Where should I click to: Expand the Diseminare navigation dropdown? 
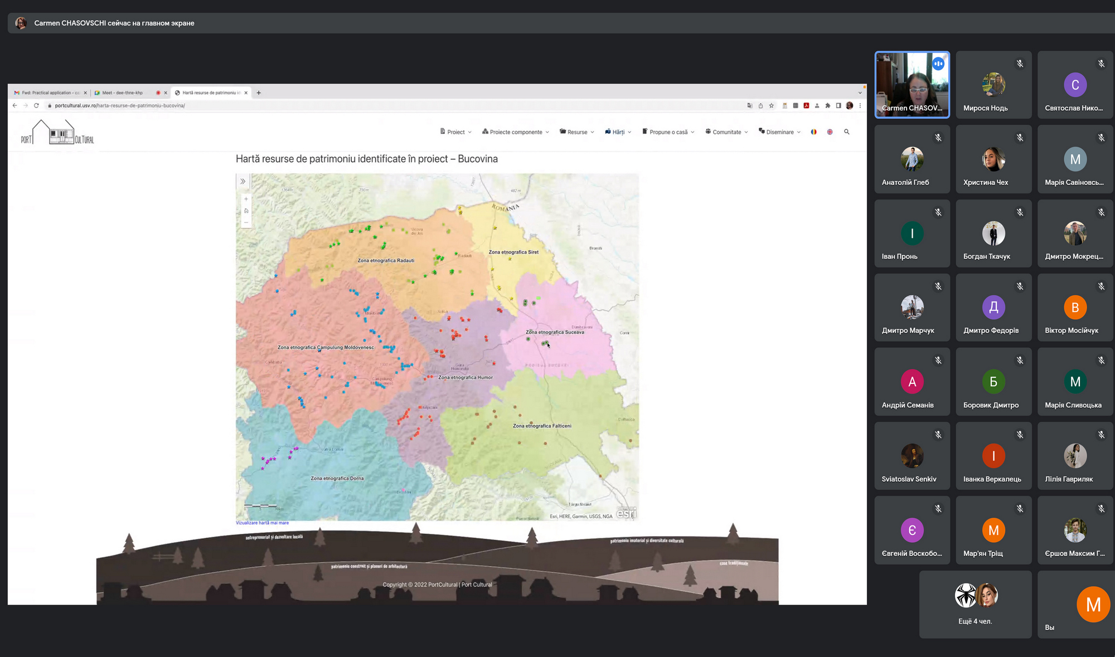[779, 132]
